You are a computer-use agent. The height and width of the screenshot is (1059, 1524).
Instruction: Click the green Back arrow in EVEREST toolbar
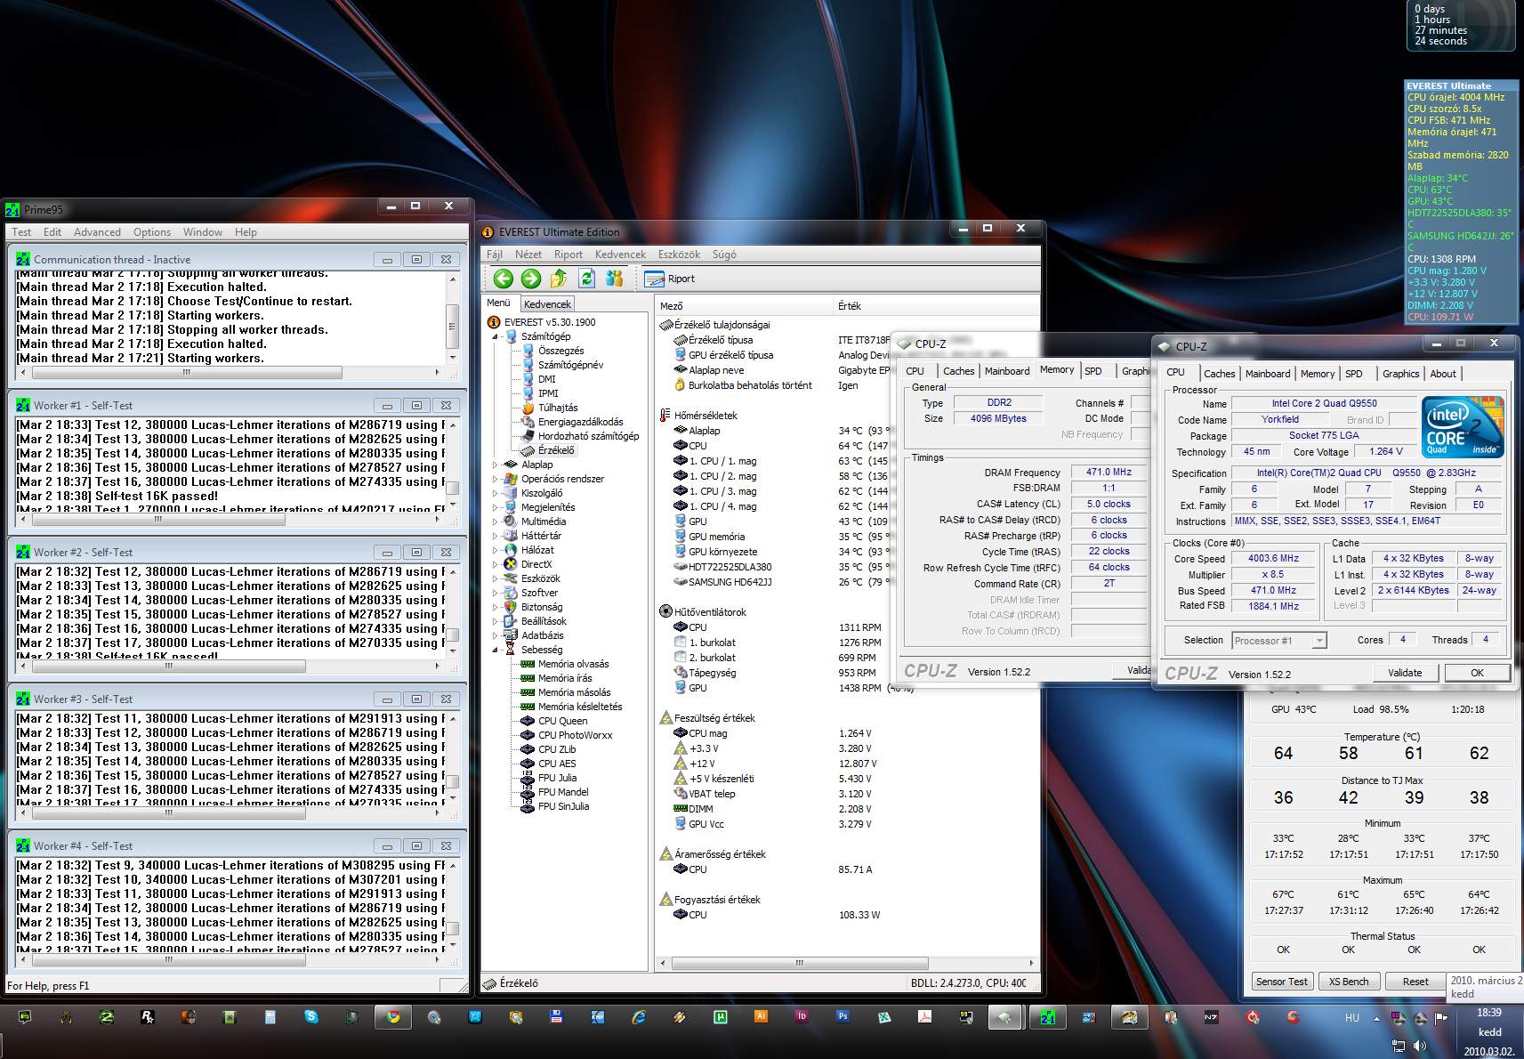(504, 279)
